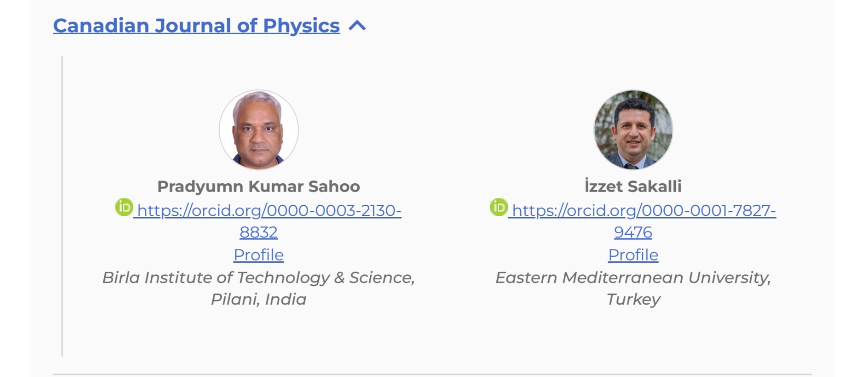This screenshot has width=843, height=377.
Task: Click İzzet Sakalli's profile photo
Action: [x=633, y=130]
